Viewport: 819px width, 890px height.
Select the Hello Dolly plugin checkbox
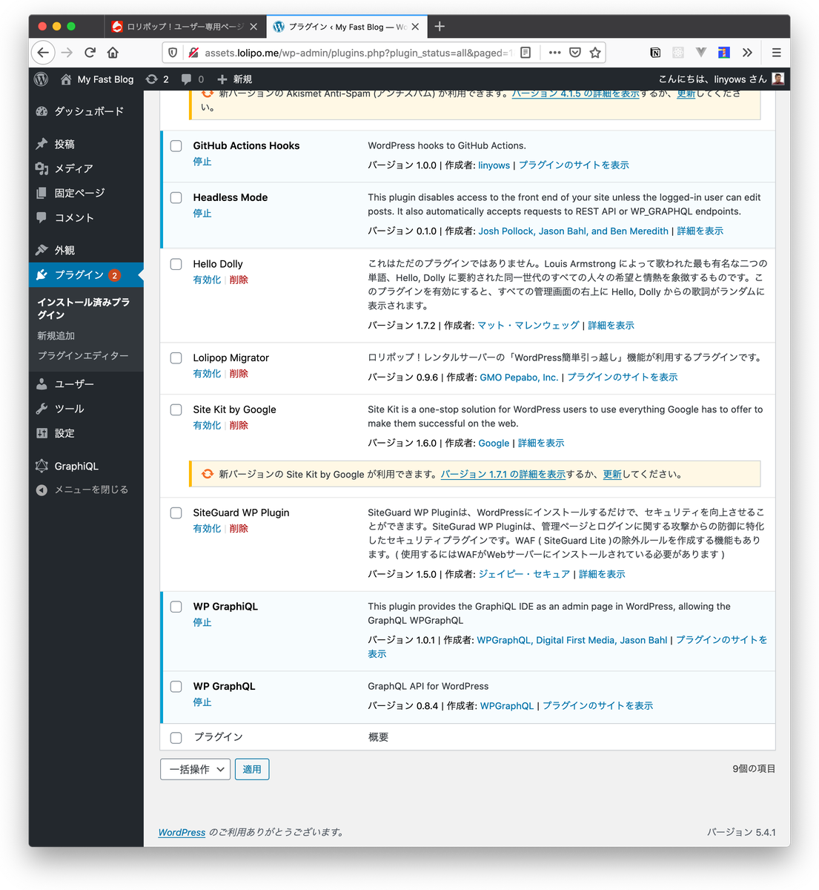[176, 264]
